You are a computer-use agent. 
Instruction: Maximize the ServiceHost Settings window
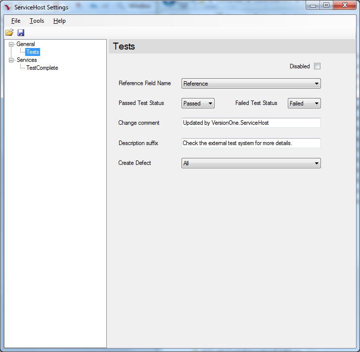point(326,5)
